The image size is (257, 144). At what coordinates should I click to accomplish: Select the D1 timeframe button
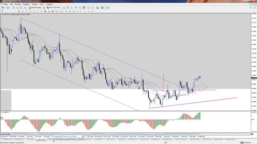(85, 11)
